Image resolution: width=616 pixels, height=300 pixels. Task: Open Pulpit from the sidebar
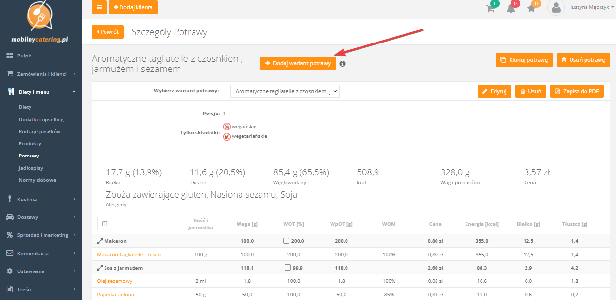[24, 56]
